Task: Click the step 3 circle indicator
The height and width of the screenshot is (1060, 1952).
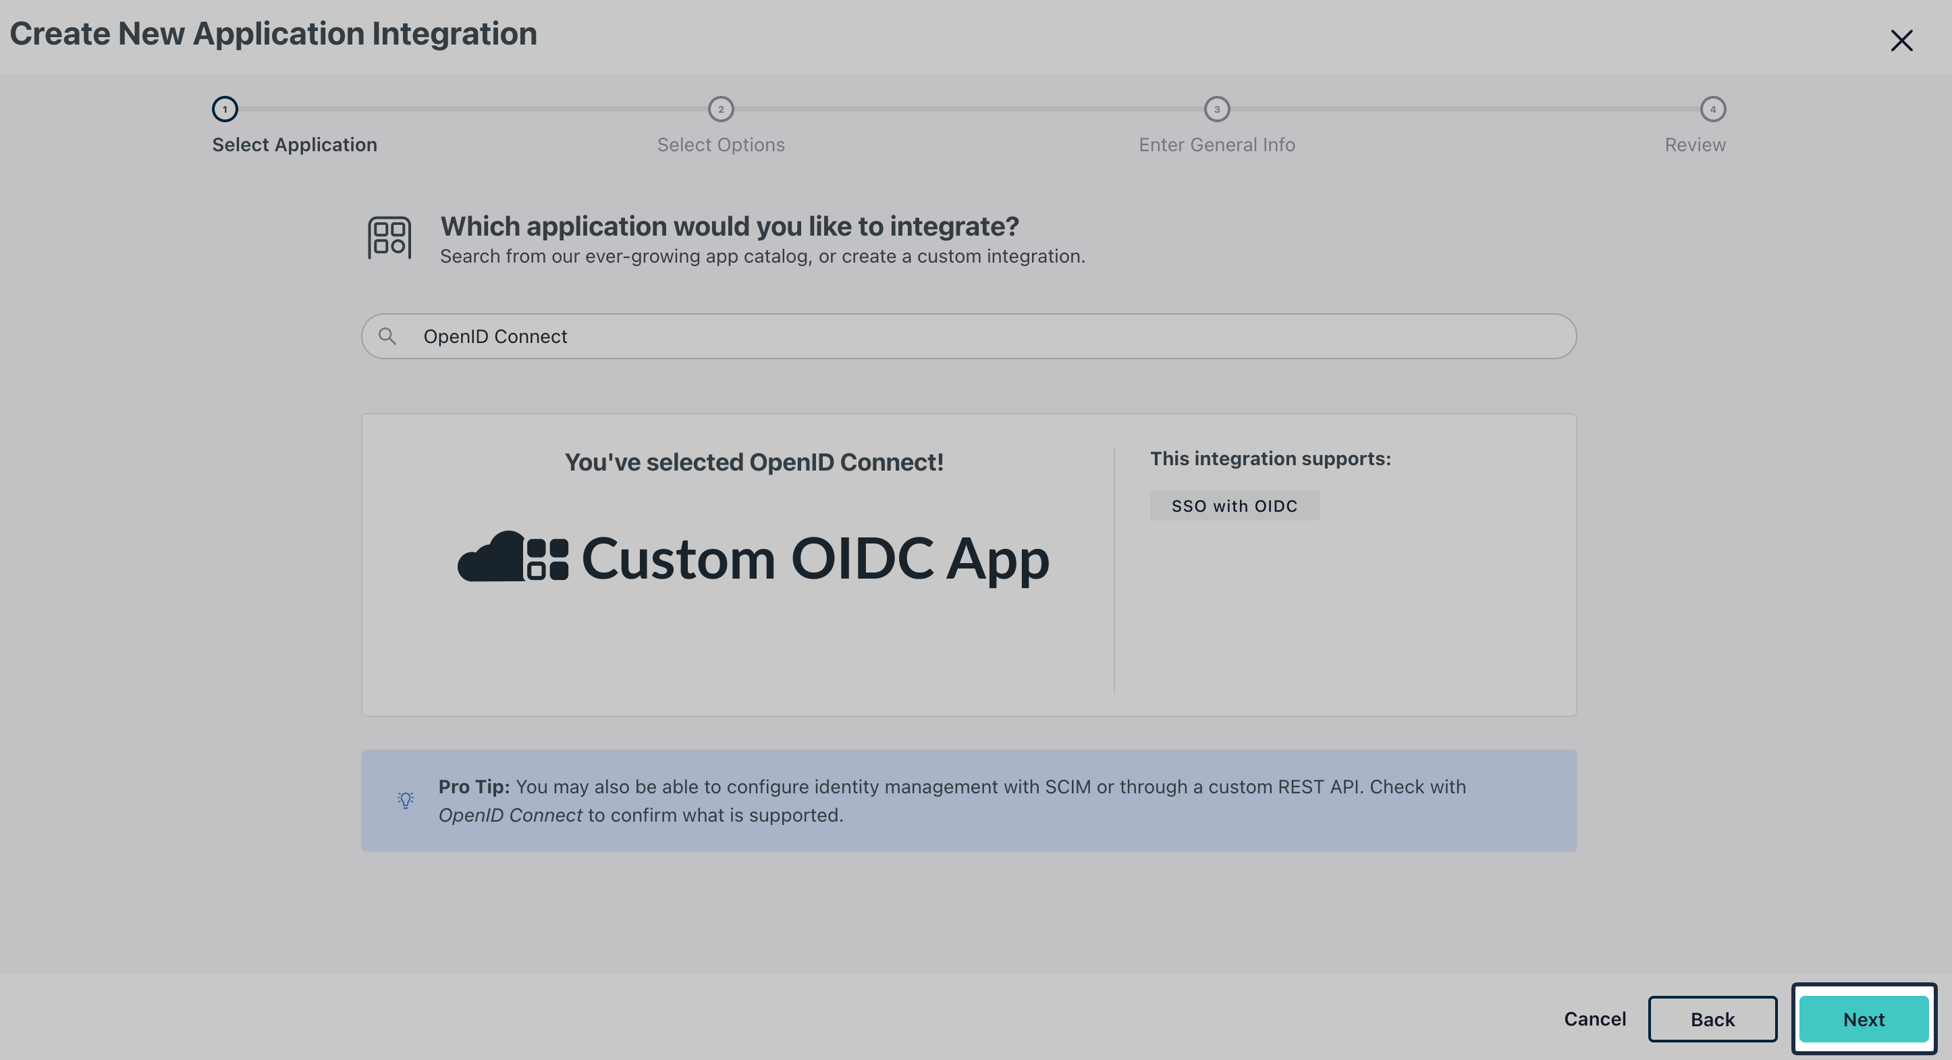Action: click(1217, 109)
